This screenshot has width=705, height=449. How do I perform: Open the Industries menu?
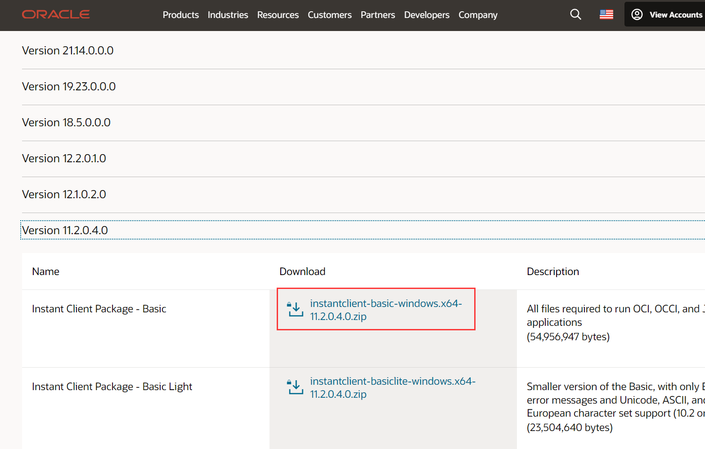pos(228,15)
